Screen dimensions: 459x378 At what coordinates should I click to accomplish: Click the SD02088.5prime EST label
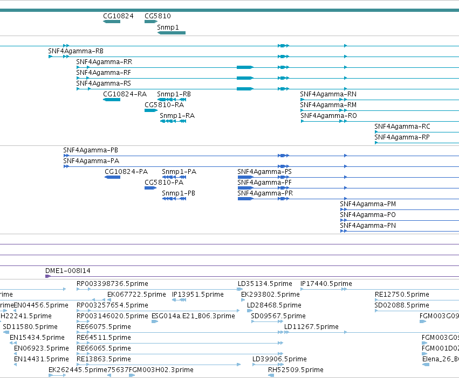tap(402, 305)
